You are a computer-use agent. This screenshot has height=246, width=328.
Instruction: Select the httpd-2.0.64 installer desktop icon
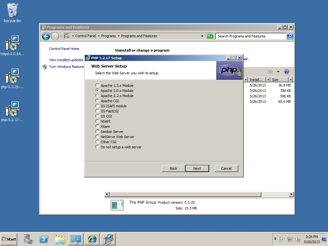click(x=12, y=45)
